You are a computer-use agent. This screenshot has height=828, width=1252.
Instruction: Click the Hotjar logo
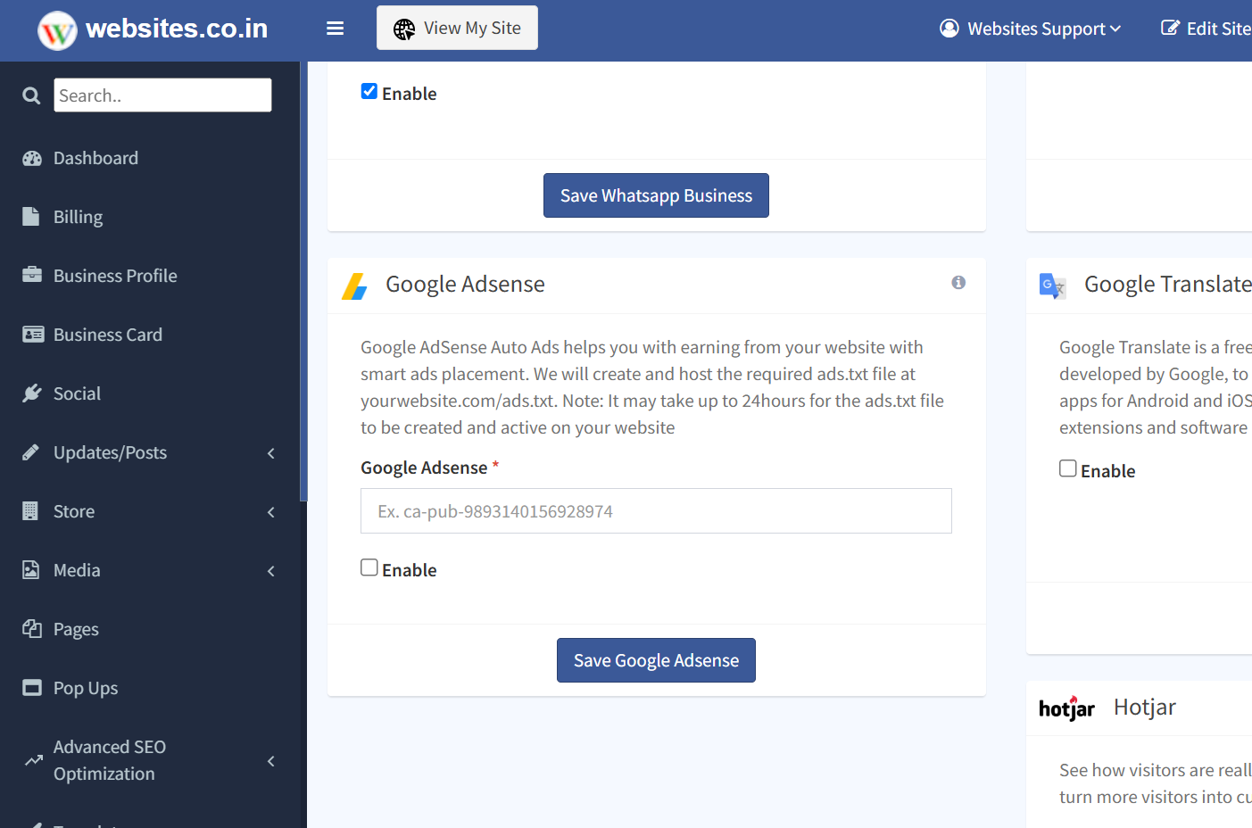point(1066,708)
